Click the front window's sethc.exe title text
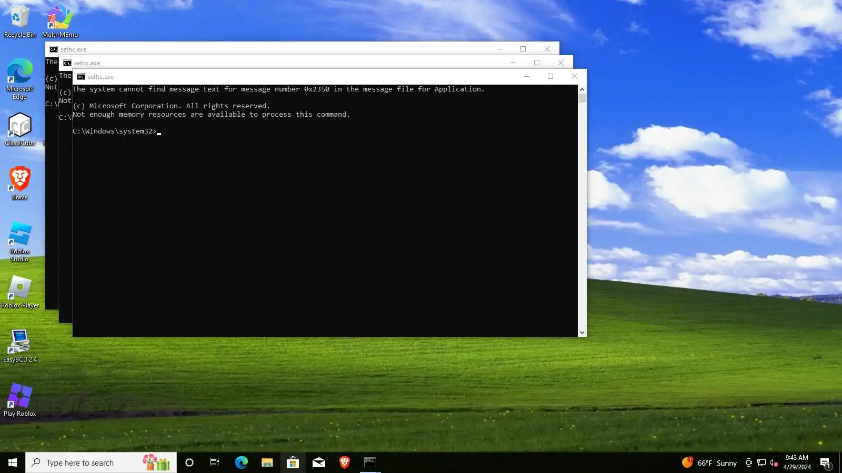The image size is (842, 473). click(x=101, y=77)
